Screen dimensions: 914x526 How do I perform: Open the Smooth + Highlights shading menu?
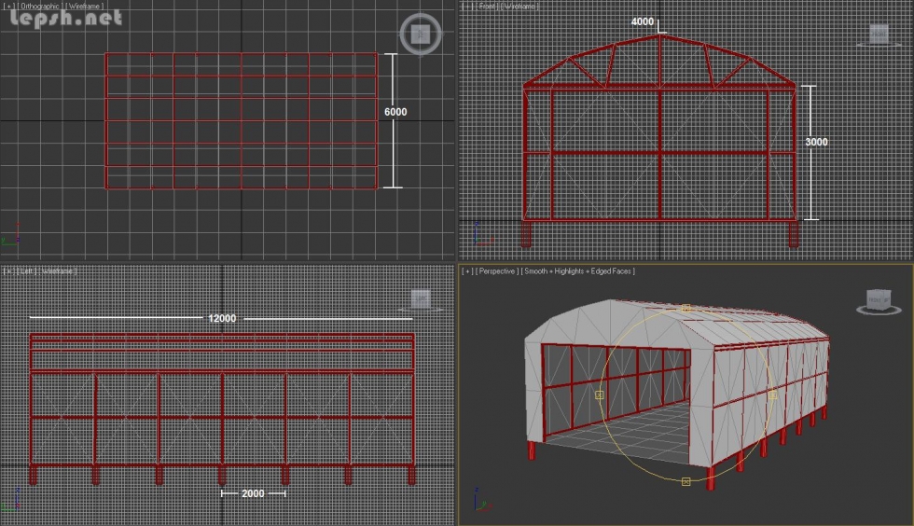pyautogui.click(x=579, y=271)
